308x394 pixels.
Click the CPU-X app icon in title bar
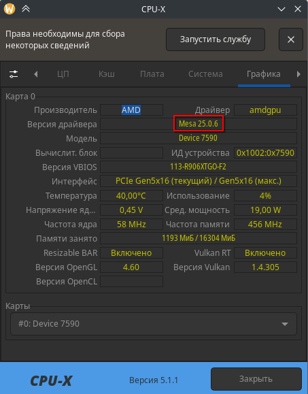(10, 9)
